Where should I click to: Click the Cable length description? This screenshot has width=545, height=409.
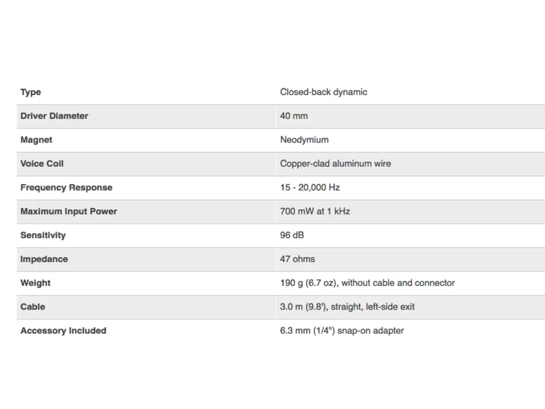tap(347, 307)
